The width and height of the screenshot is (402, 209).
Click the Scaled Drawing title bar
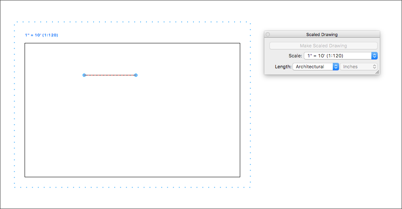(322, 34)
